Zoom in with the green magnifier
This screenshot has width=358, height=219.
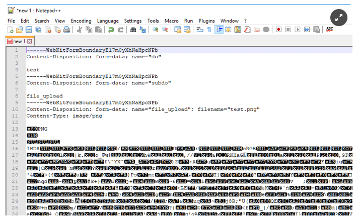156,30
